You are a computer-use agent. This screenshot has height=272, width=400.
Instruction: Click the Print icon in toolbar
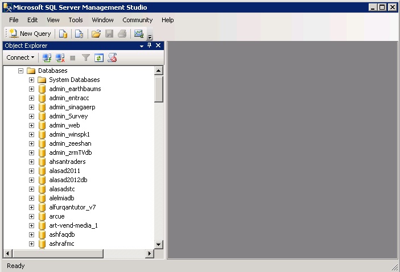[122, 34]
